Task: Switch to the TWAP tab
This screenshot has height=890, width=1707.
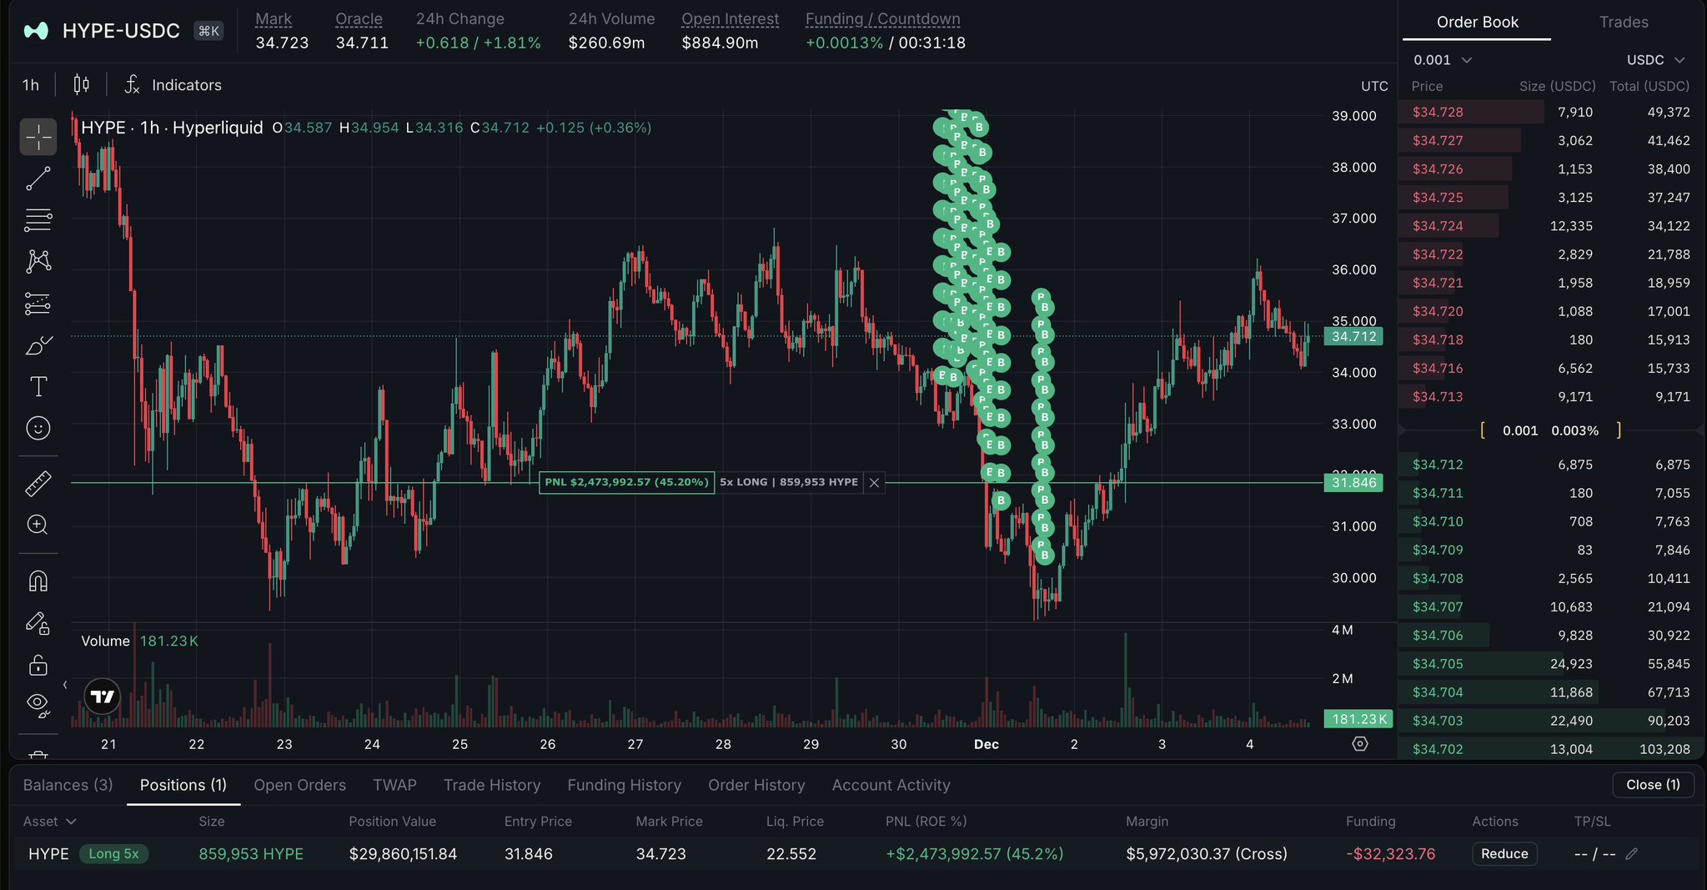Action: [x=394, y=785]
